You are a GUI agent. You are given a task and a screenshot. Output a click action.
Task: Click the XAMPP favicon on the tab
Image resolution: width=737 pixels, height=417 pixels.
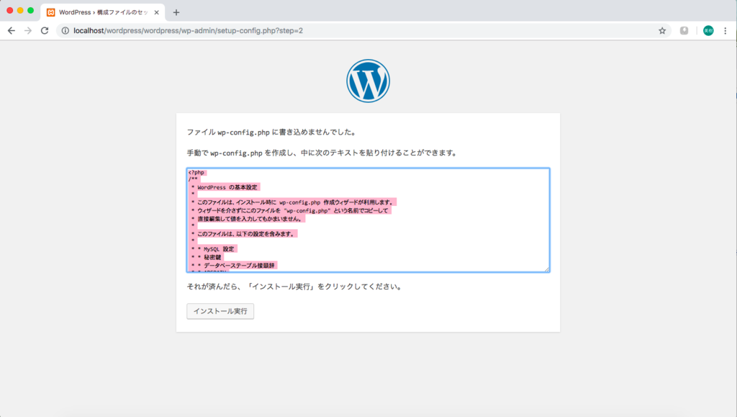50,12
